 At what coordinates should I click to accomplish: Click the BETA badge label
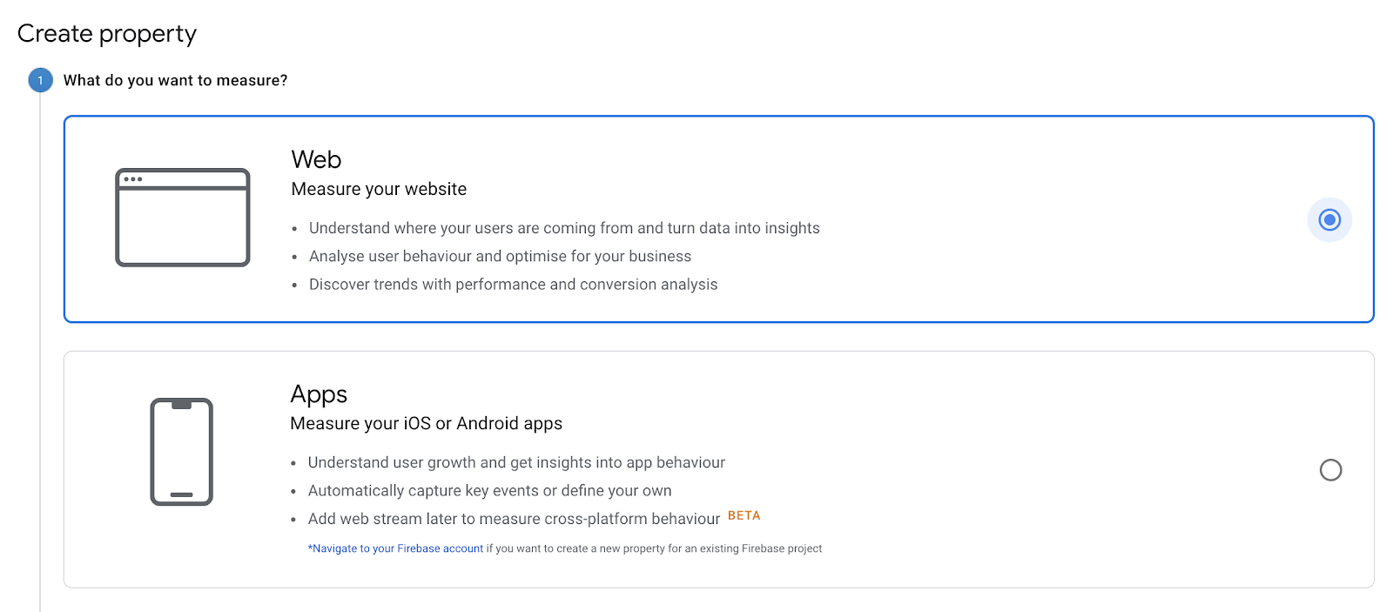(744, 515)
